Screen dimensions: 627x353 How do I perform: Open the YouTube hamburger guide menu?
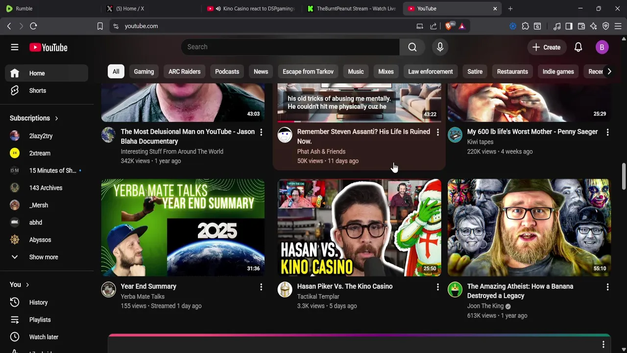[15, 47]
